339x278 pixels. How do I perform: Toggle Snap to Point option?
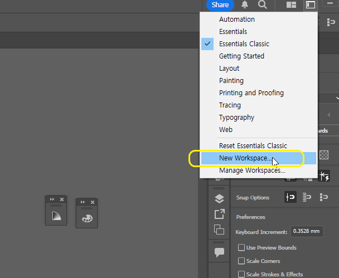pos(290,197)
